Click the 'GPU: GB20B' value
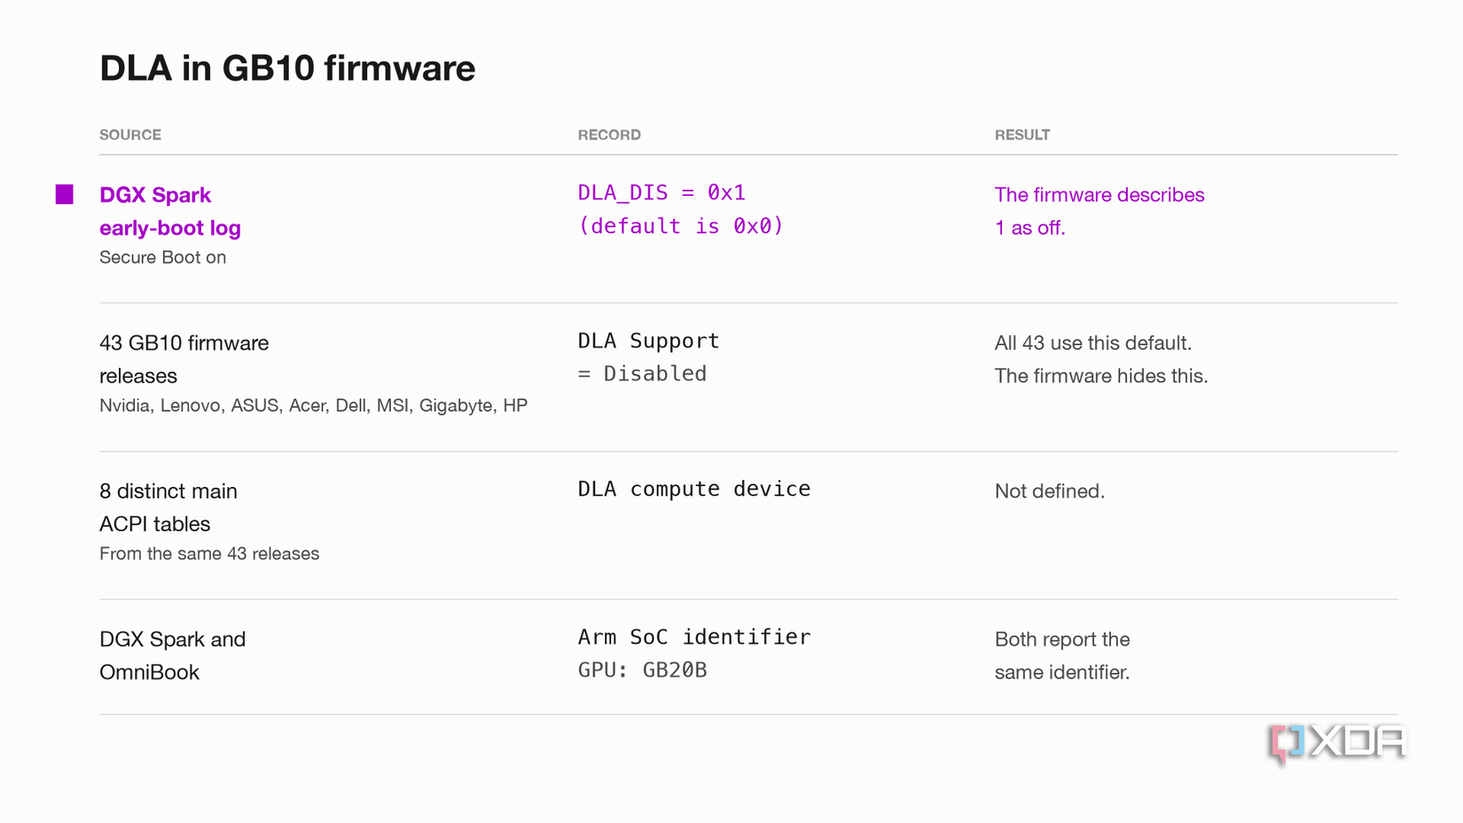Image resolution: width=1463 pixels, height=823 pixels. 642,670
